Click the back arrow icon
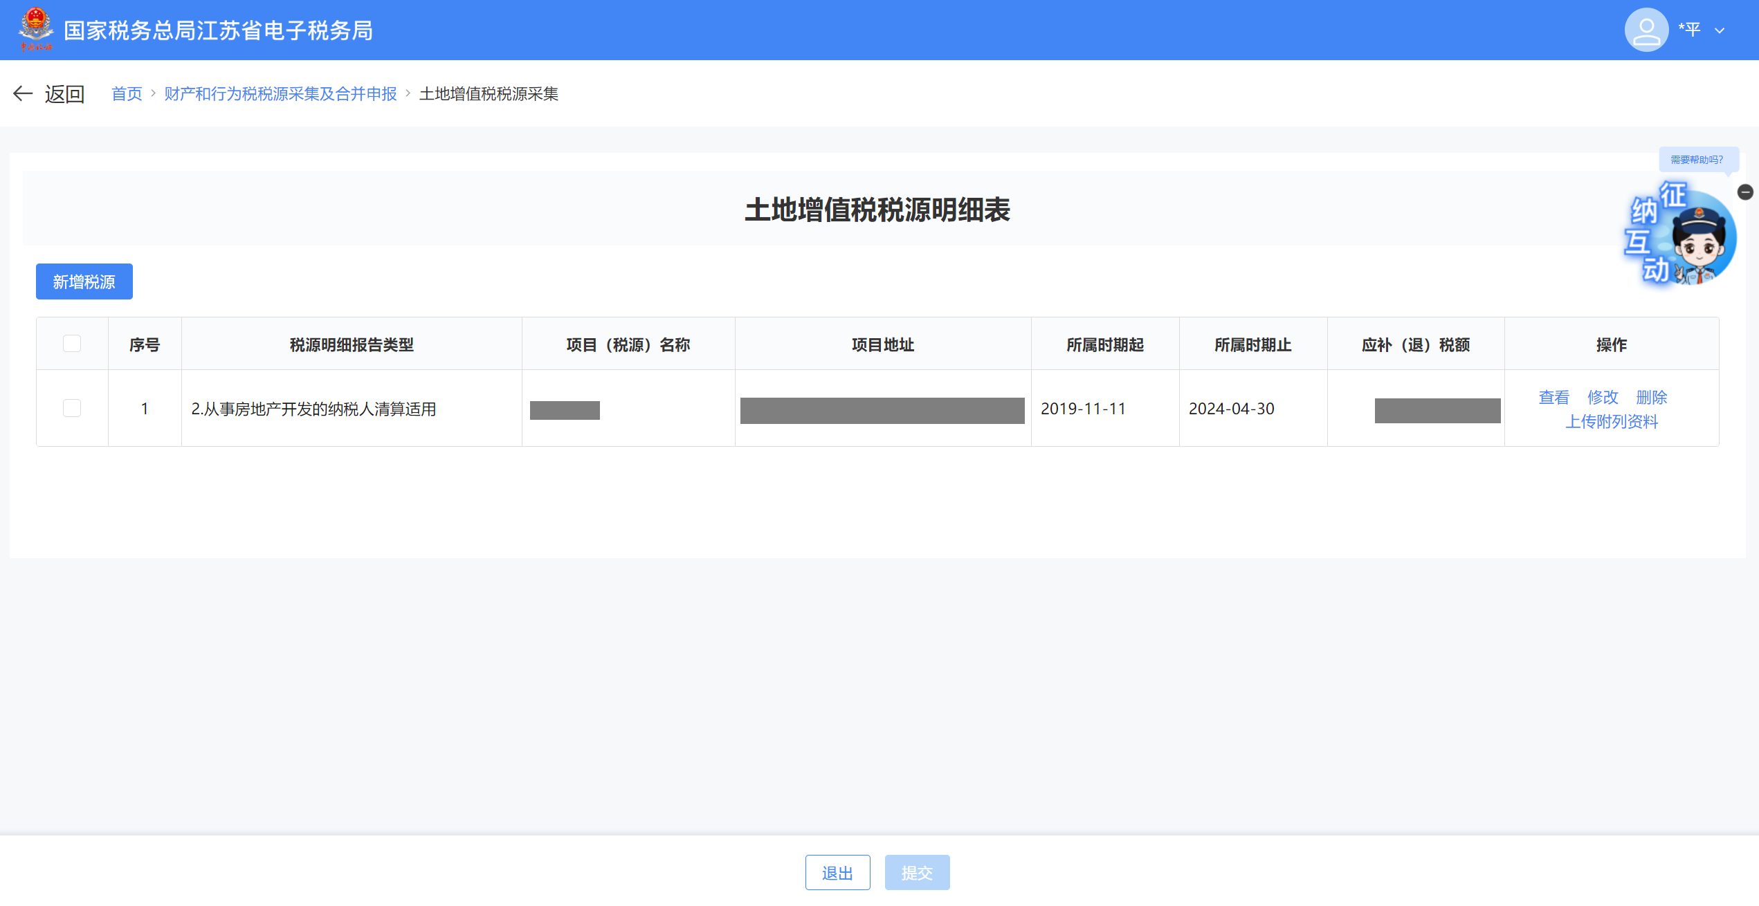The height and width of the screenshot is (906, 1759). click(23, 93)
